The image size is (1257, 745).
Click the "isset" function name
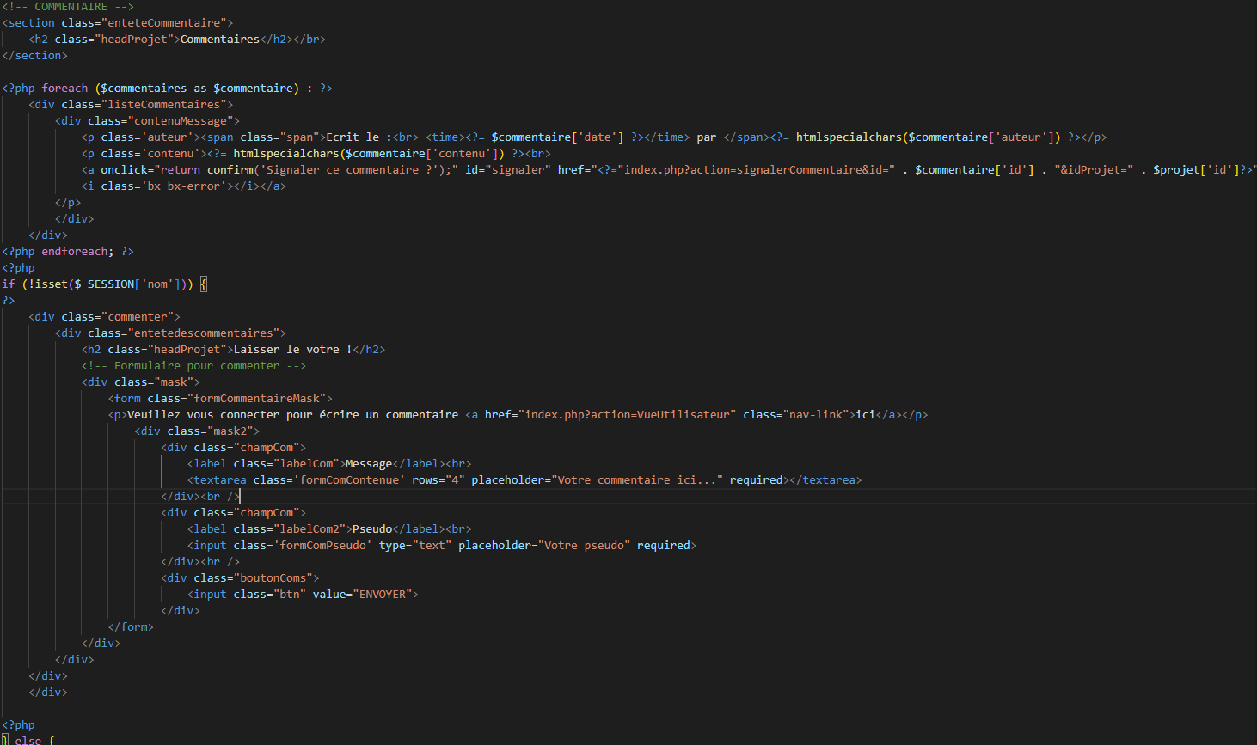pos(52,284)
